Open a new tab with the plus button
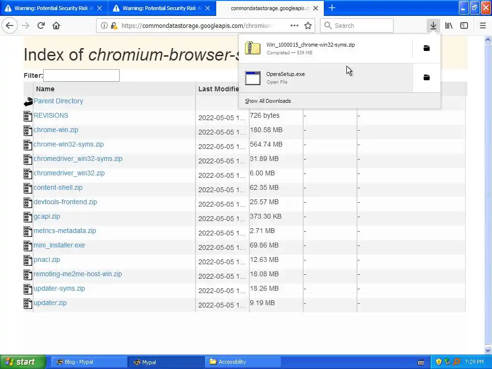492x369 pixels. (332, 8)
